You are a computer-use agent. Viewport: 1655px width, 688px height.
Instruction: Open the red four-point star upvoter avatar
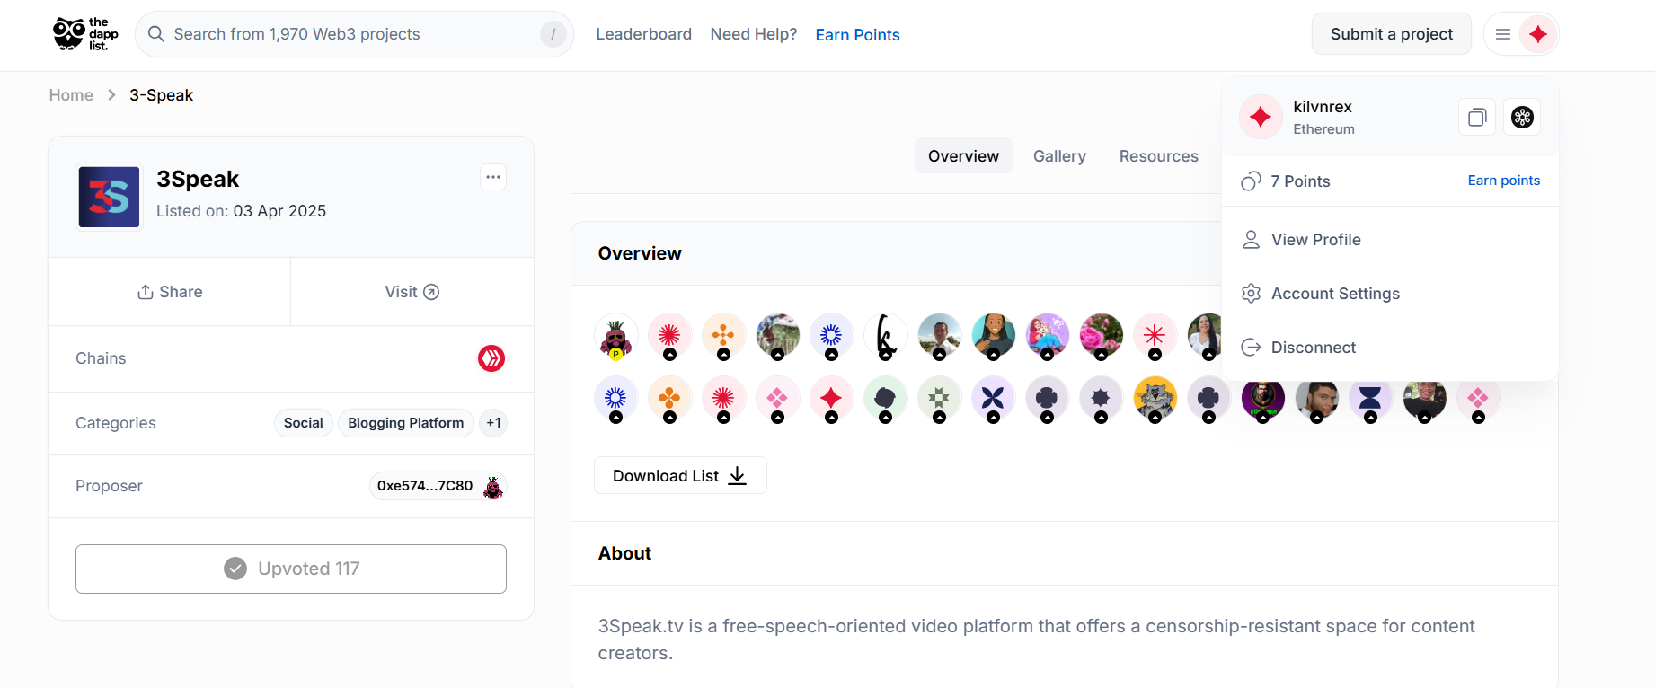[832, 399]
